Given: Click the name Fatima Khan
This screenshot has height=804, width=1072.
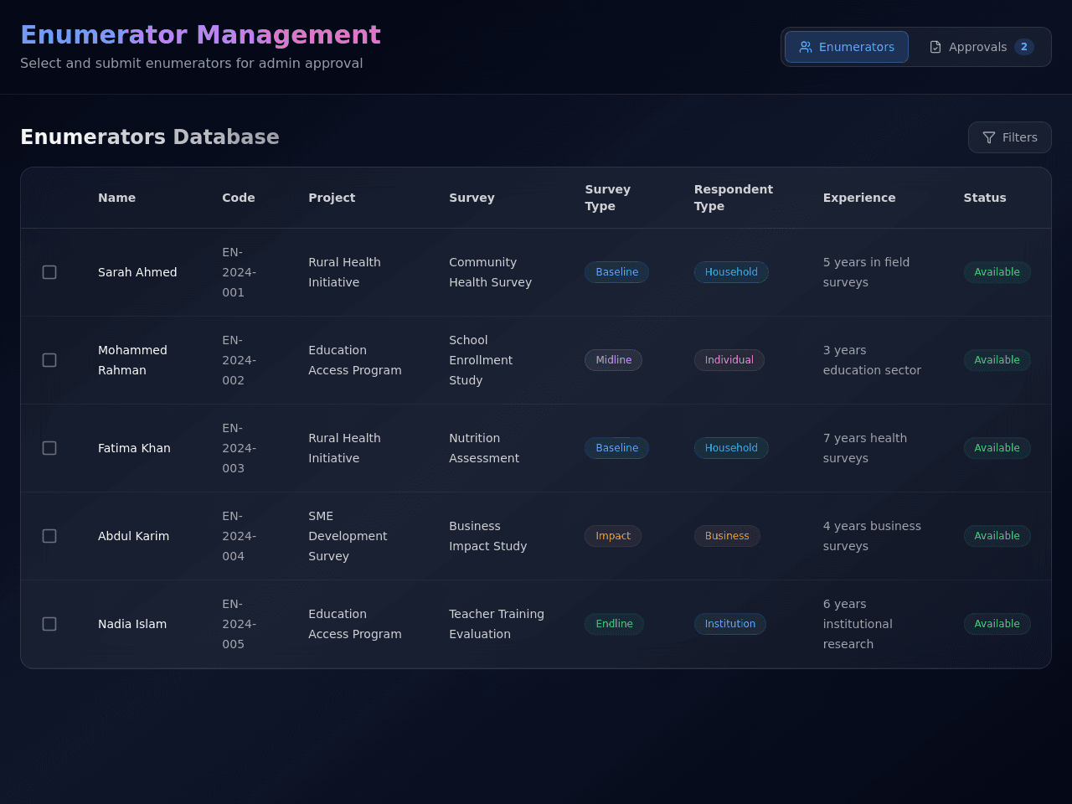Looking at the screenshot, I should [x=134, y=448].
